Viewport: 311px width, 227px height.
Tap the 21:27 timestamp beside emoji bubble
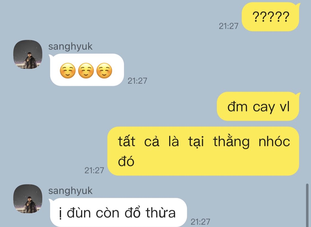point(137,81)
